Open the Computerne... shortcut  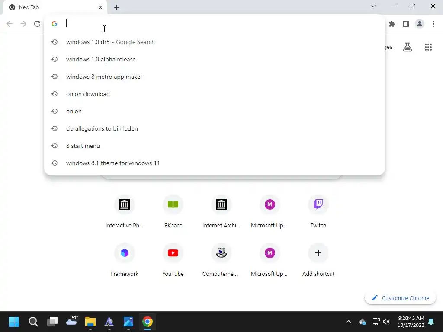(221, 260)
